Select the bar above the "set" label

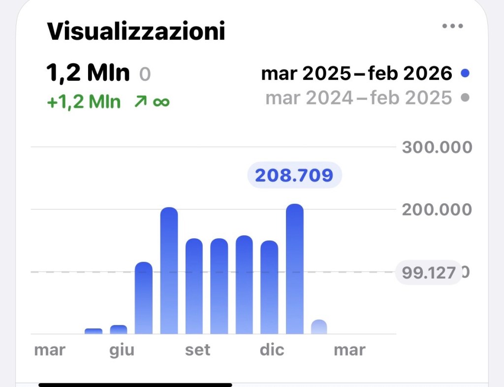(194, 286)
